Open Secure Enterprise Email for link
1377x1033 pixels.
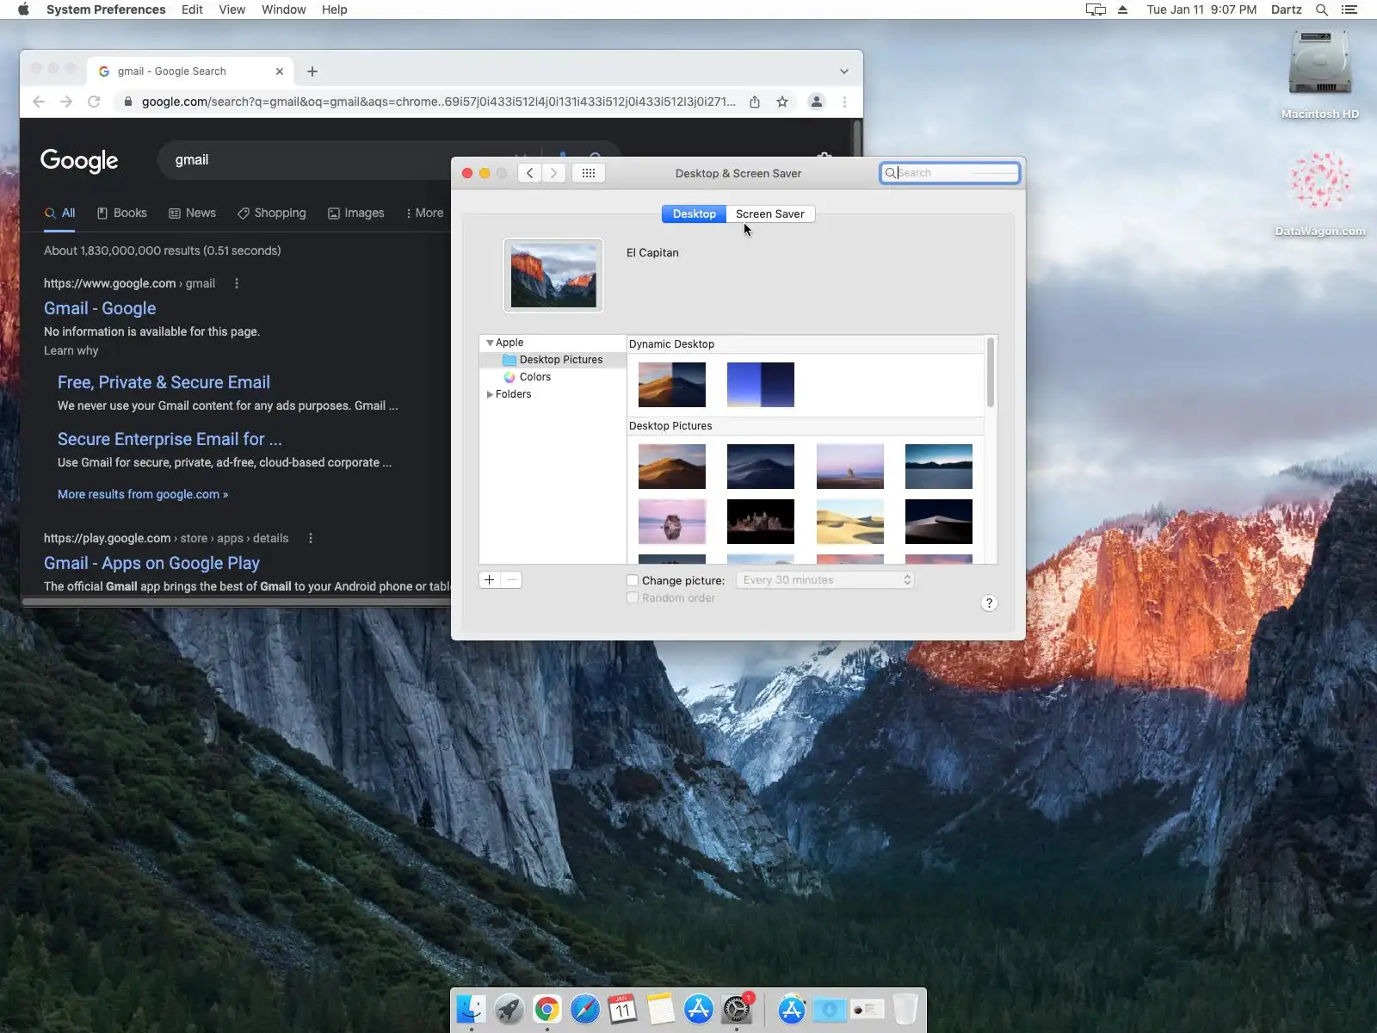[x=170, y=439]
